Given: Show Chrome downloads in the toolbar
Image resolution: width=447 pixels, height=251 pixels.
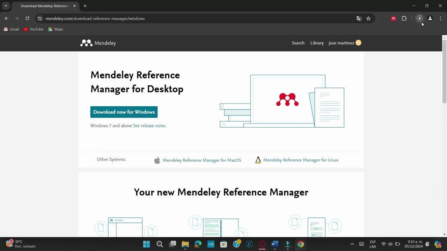Looking at the screenshot, I should click(x=419, y=18).
